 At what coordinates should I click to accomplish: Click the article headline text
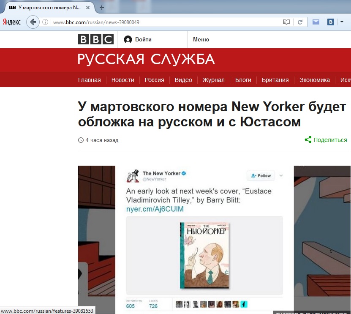[x=212, y=114]
